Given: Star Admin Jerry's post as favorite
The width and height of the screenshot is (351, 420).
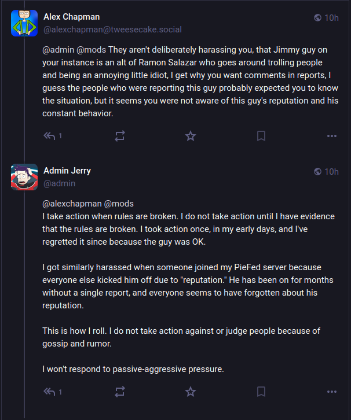Looking at the screenshot, I should (x=191, y=392).
